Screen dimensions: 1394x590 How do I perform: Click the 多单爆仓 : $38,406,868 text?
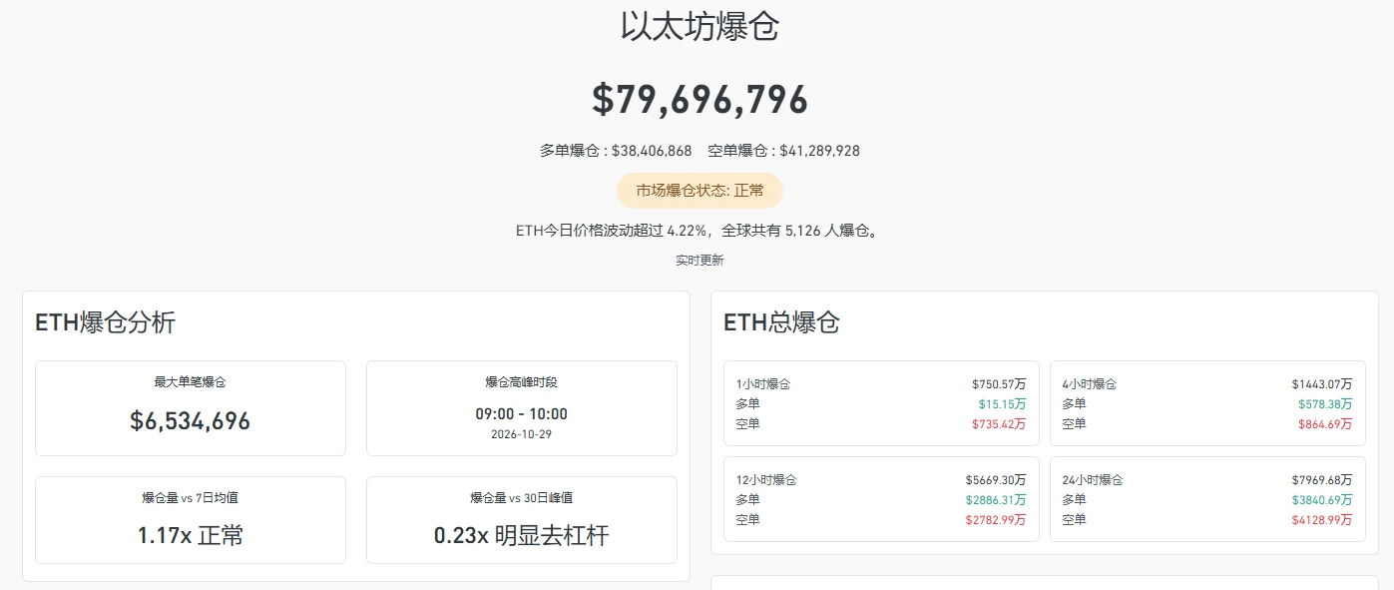(616, 151)
